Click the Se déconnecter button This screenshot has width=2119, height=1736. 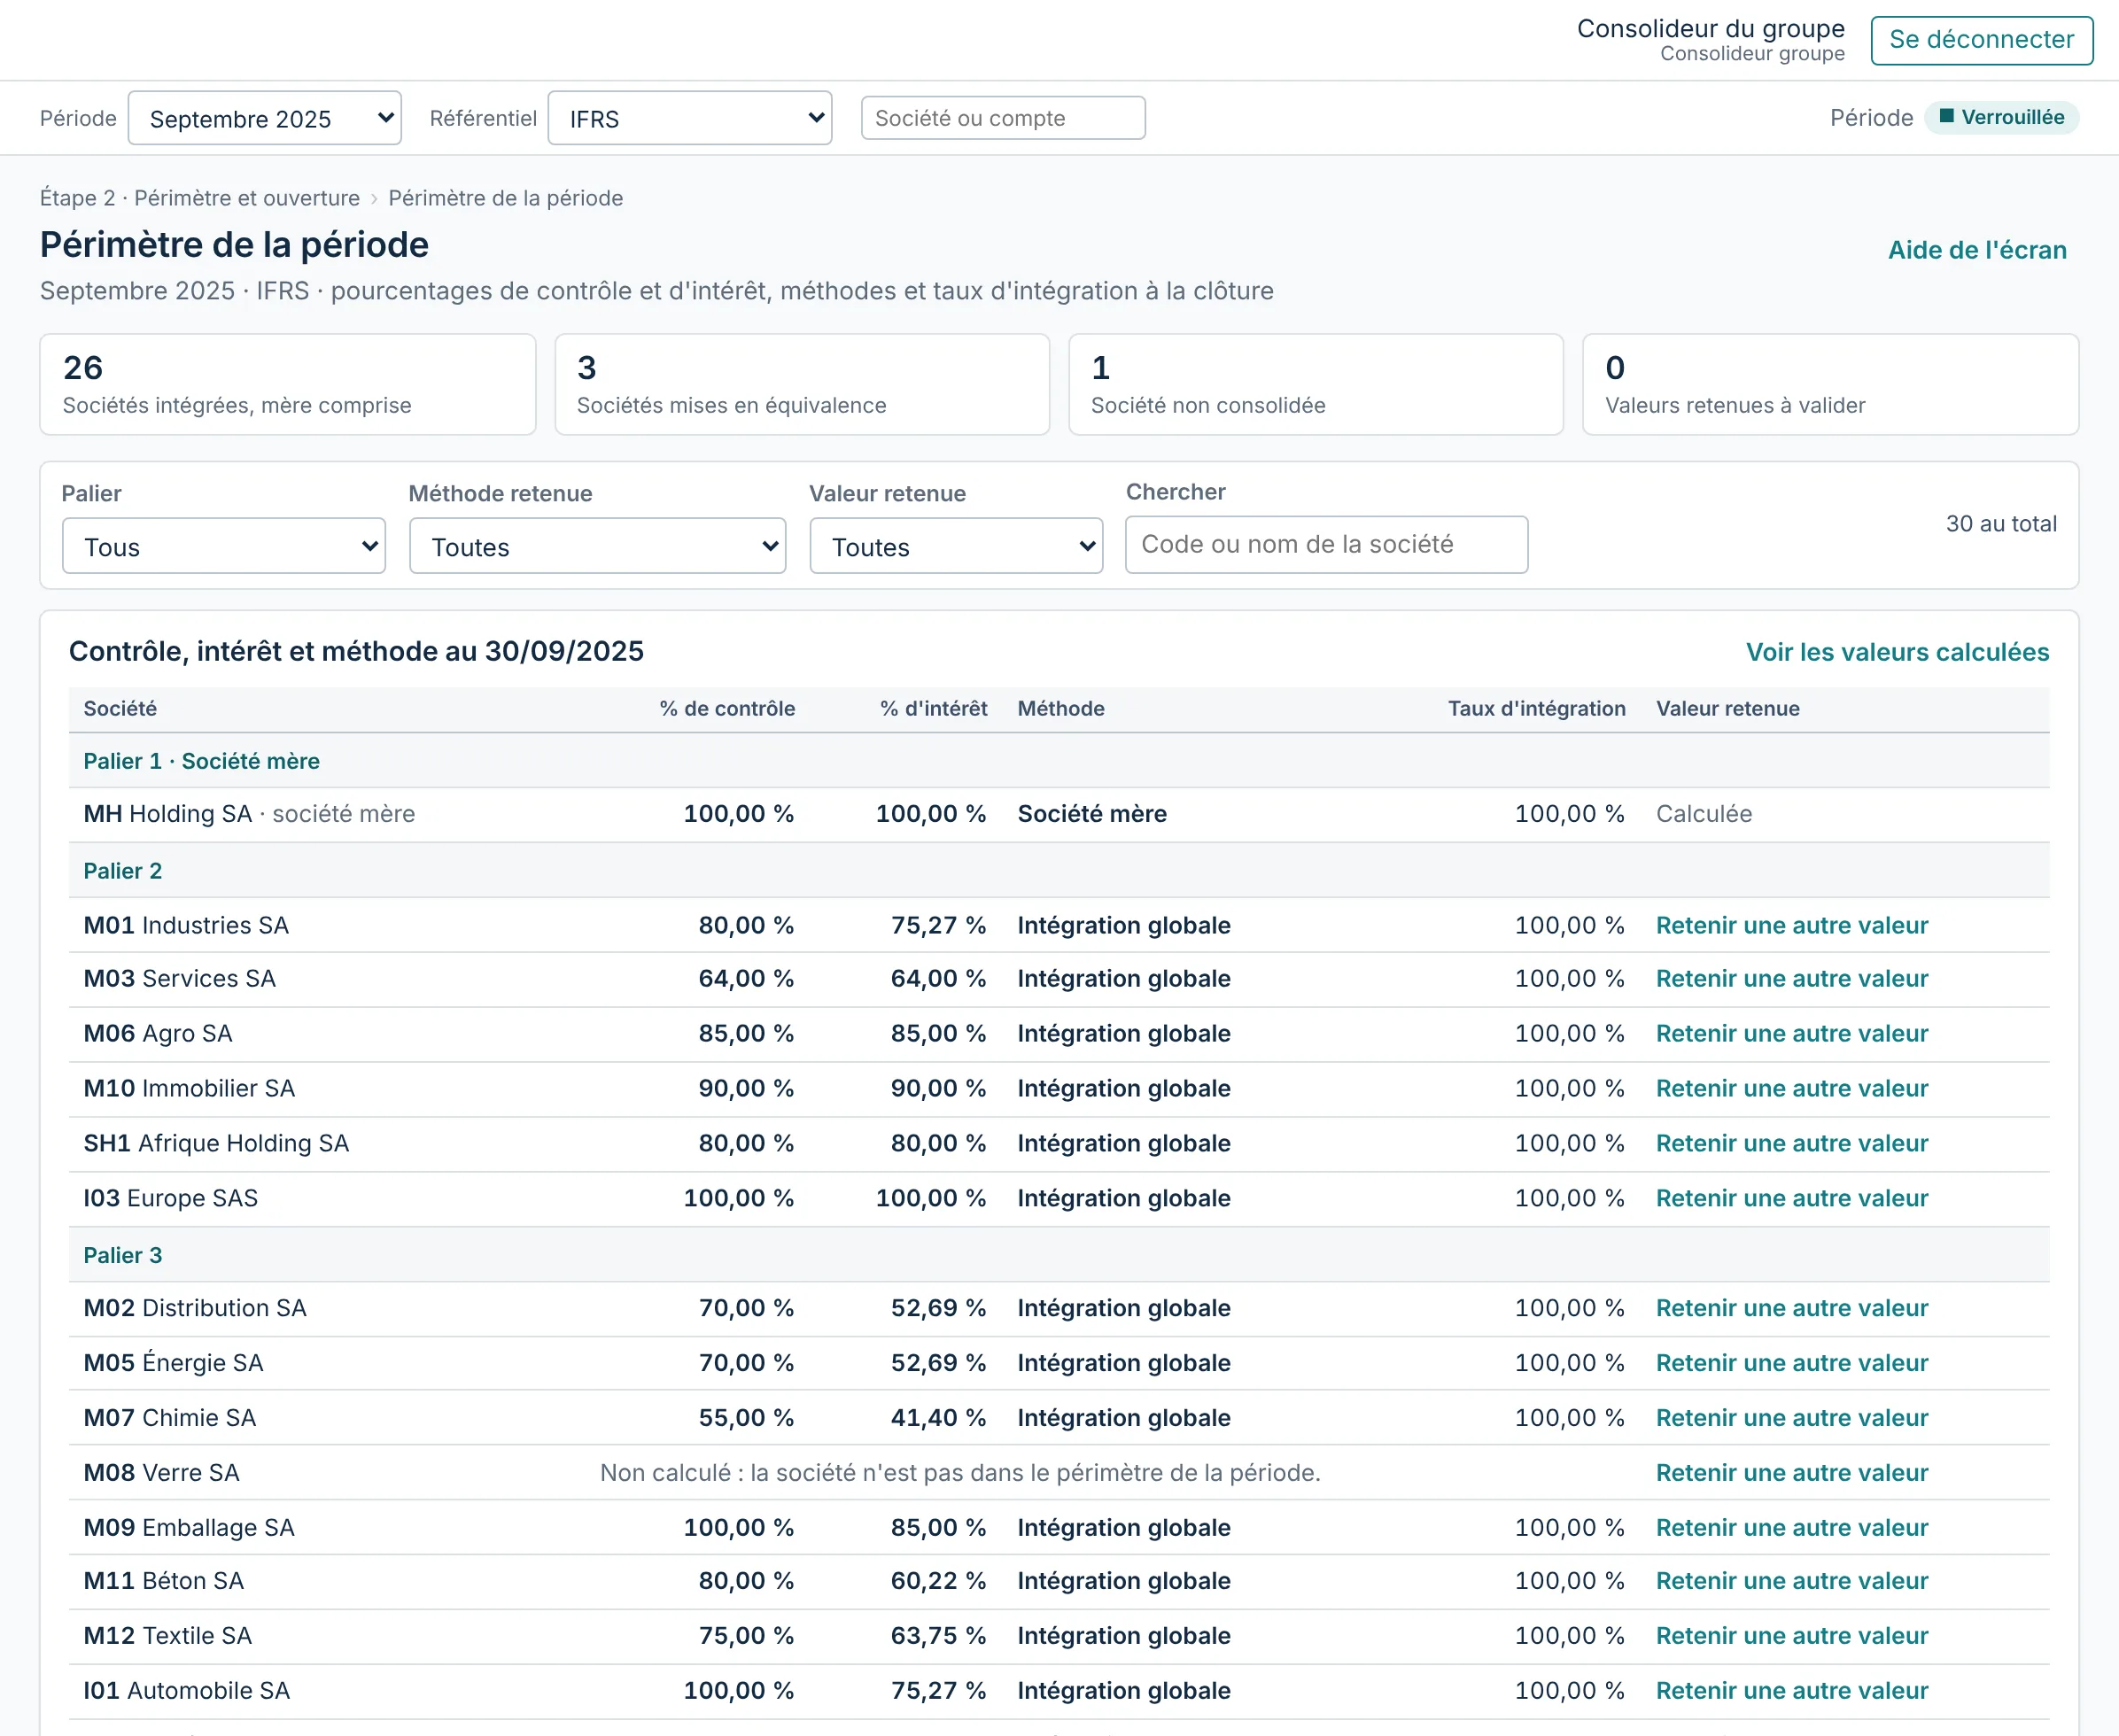(x=1981, y=40)
